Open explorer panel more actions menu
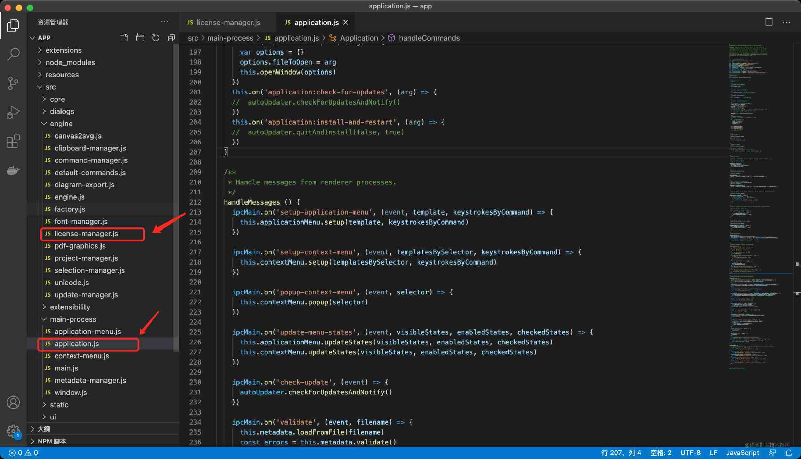Screen dimensions: 801x459 [164, 22]
